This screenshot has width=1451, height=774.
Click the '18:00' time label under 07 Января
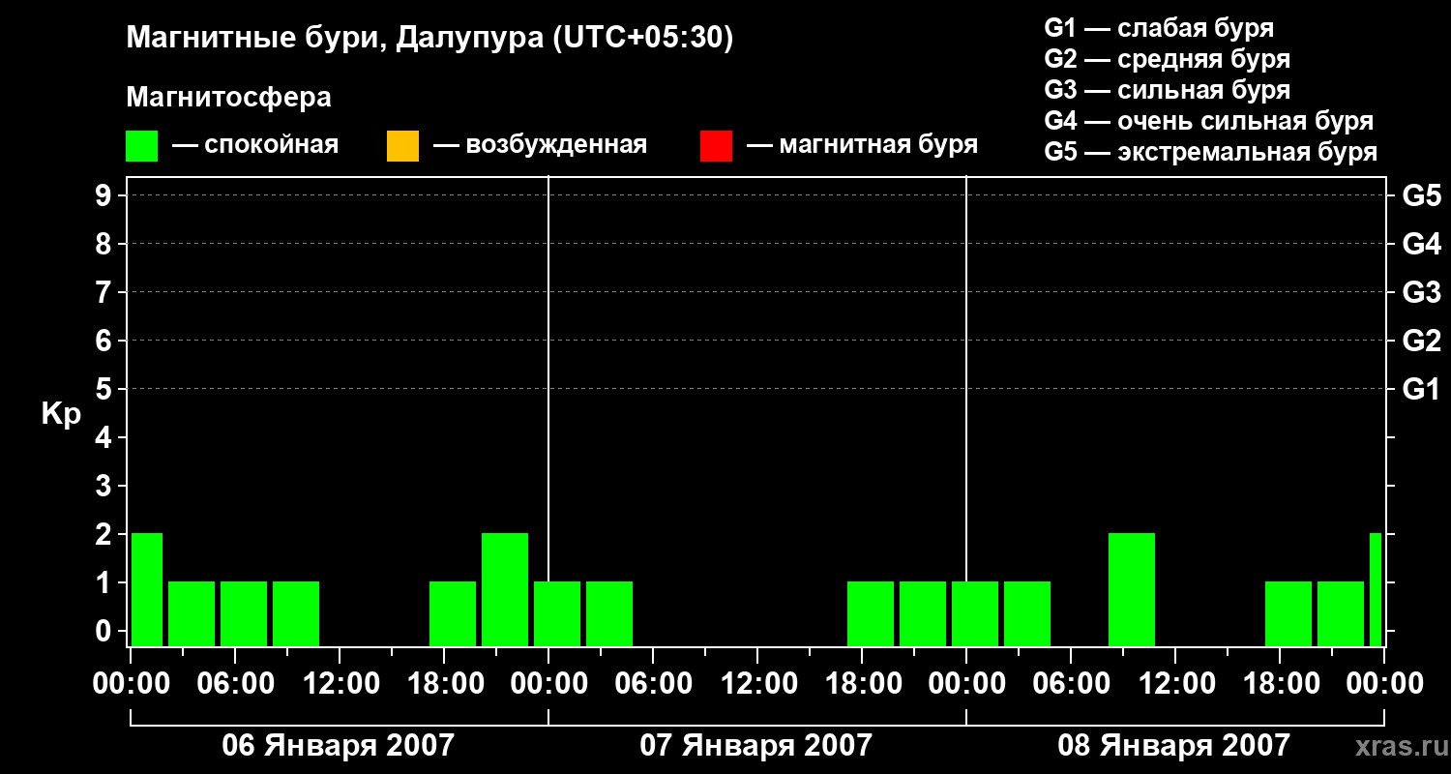(862, 684)
